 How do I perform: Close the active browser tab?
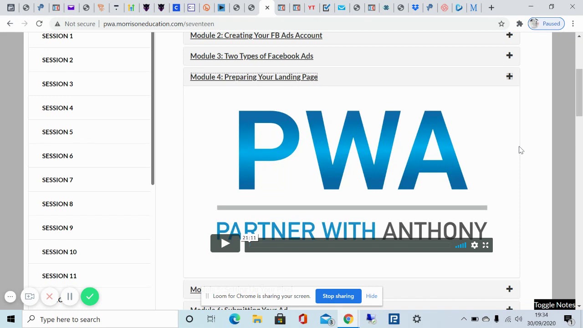[267, 8]
